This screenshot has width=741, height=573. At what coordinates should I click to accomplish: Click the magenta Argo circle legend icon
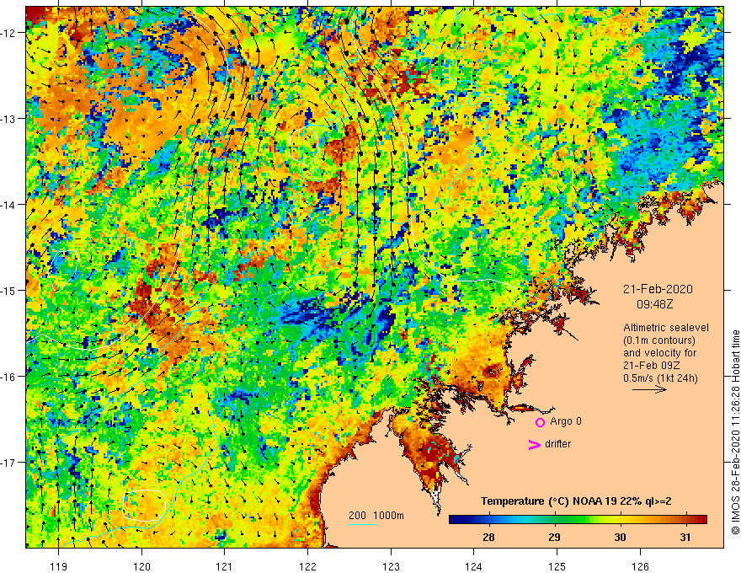pos(540,422)
